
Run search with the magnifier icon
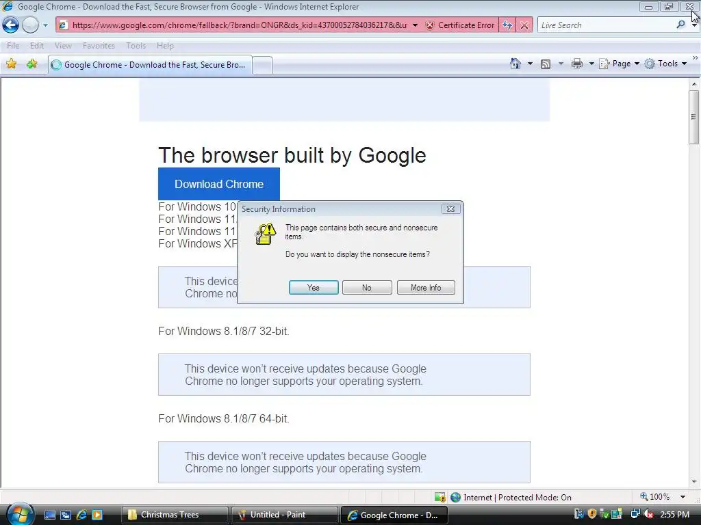pos(680,25)
